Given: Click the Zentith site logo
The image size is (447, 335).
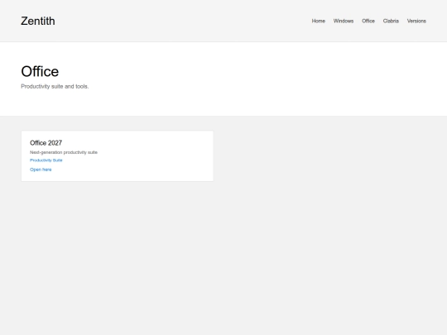Looking at the screenshot, I should click(x=38, y=21).
